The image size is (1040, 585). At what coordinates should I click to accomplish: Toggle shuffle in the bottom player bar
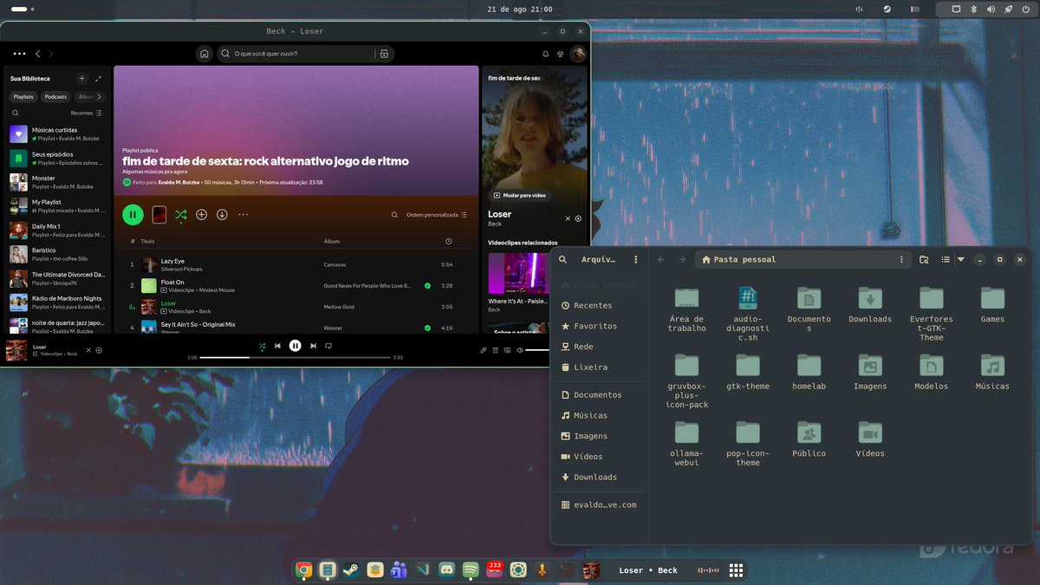262,346
